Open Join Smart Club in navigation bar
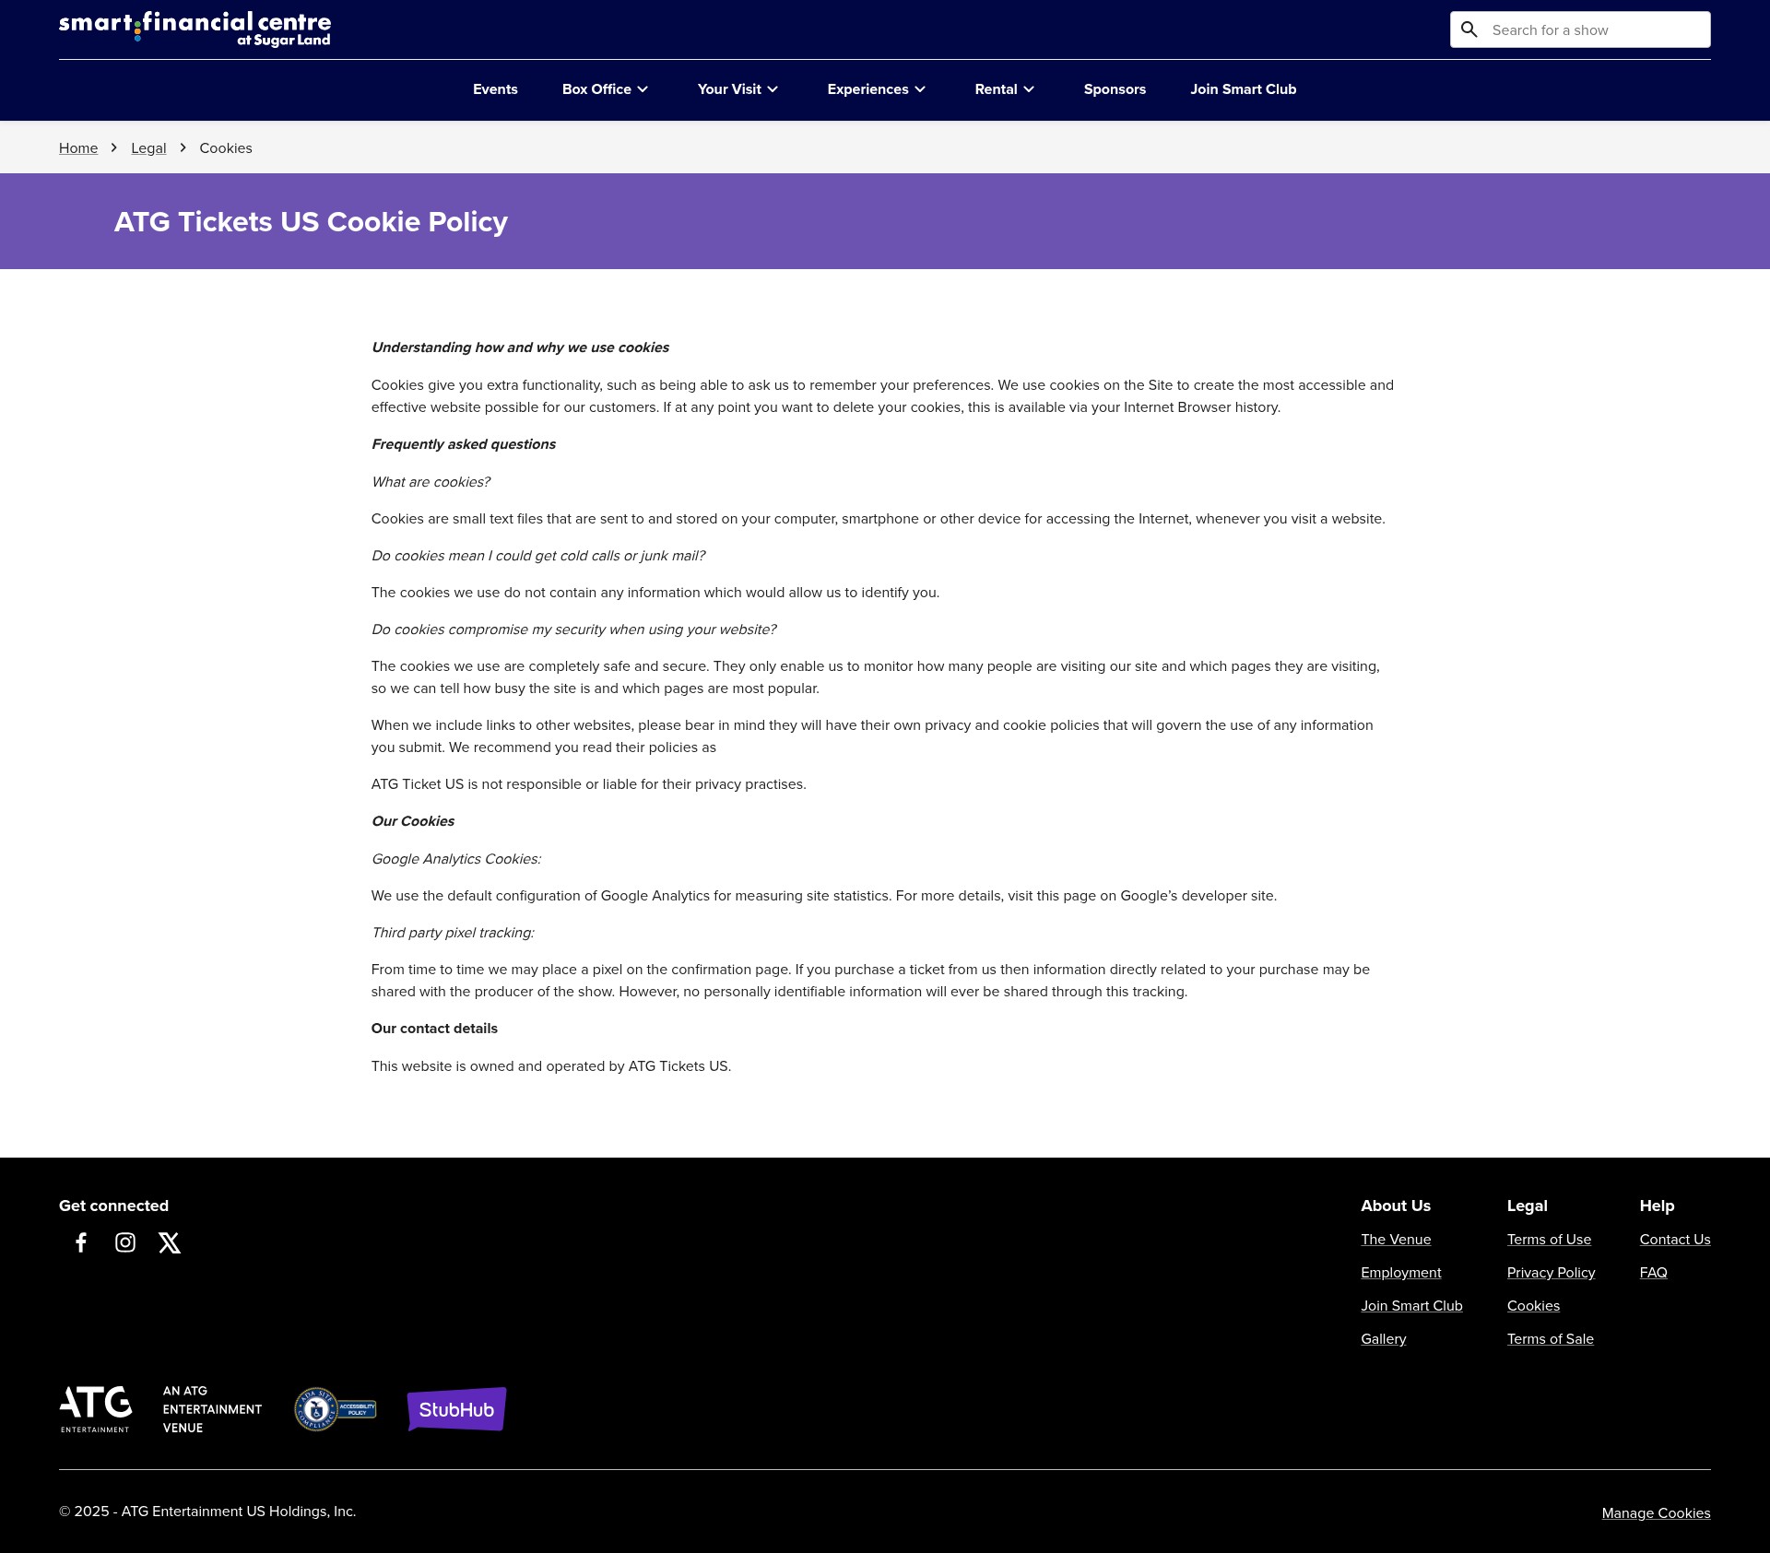The width and height of the screenshot is (1770, 1553). (x=1243, y=89)
